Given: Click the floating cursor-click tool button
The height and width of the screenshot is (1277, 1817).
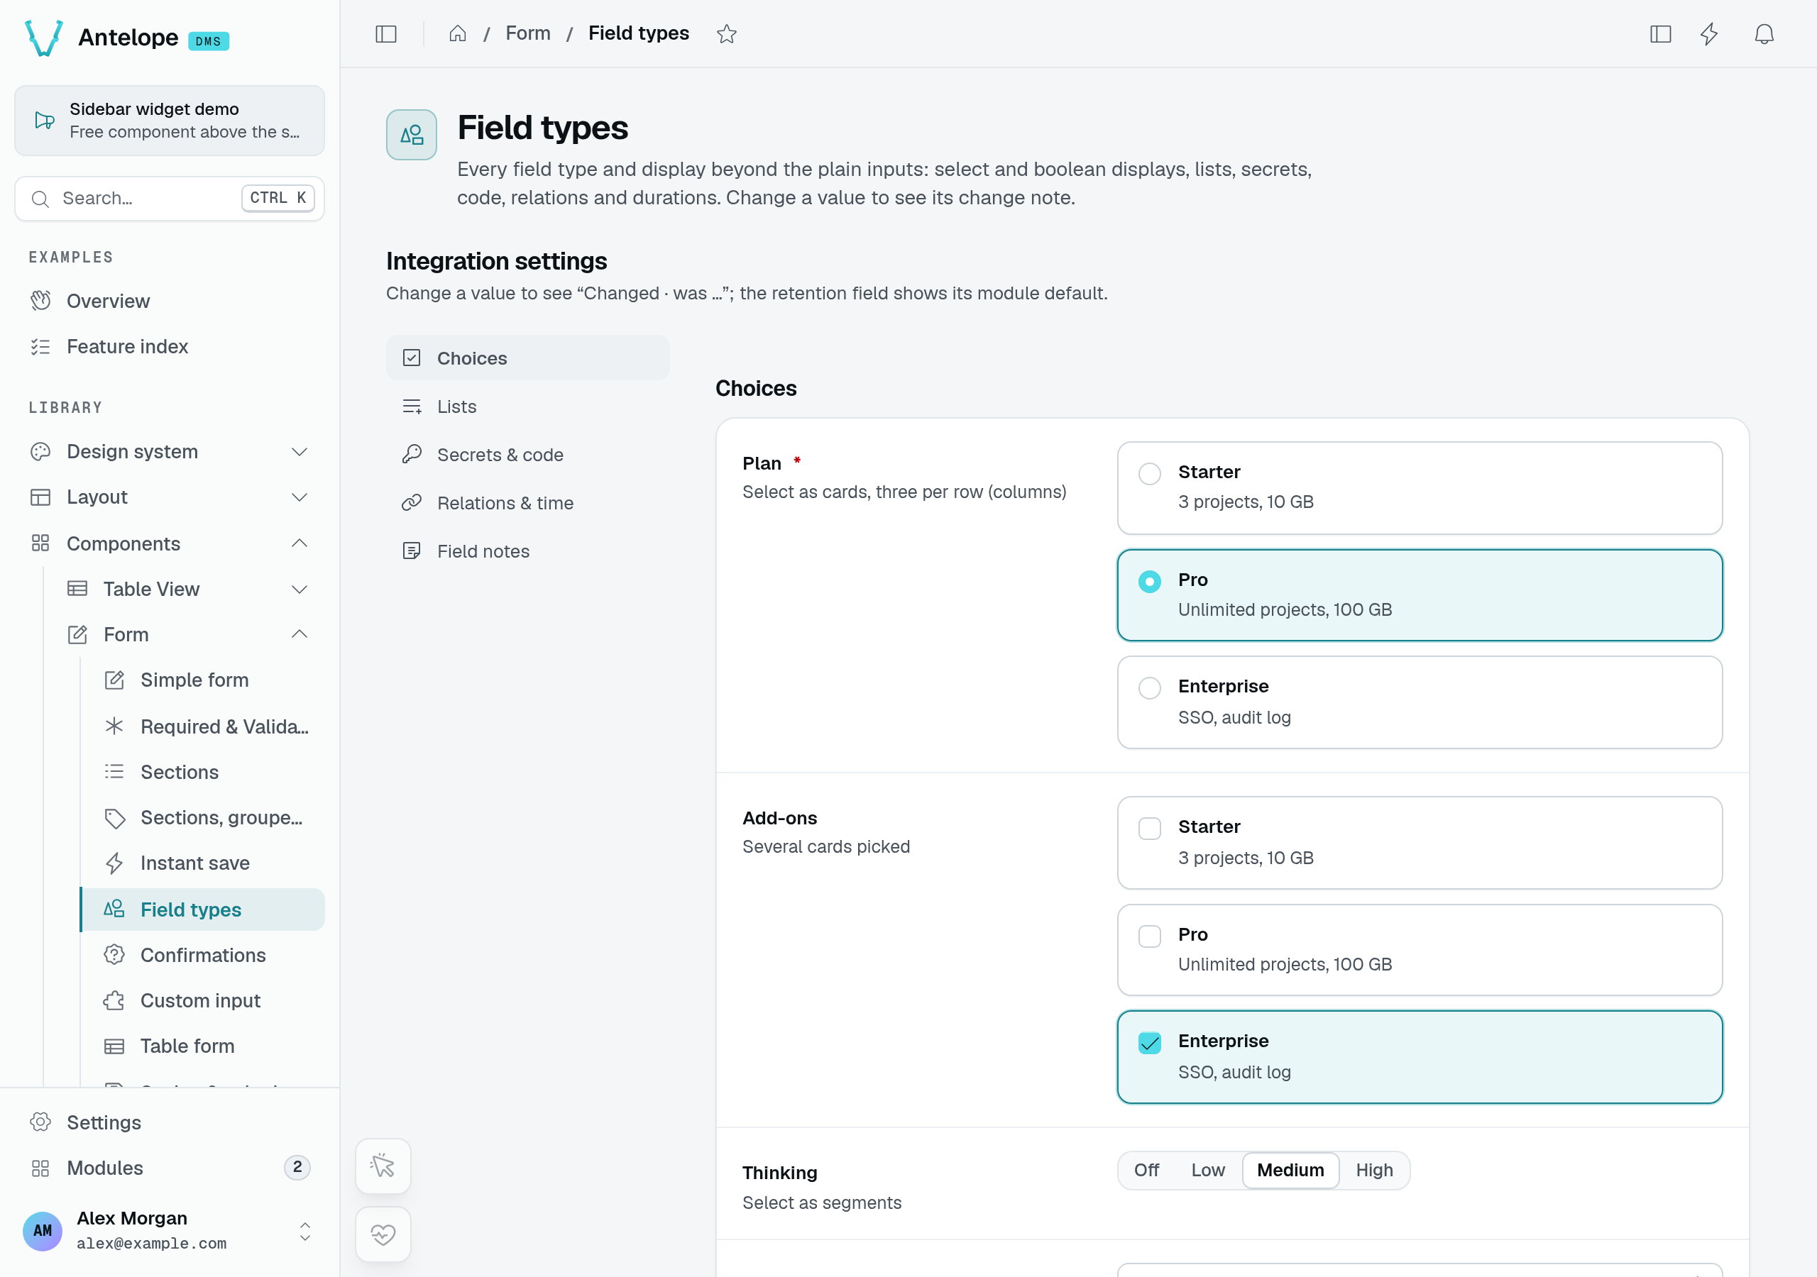Looking at the screenshot, I should [383, 1166].
